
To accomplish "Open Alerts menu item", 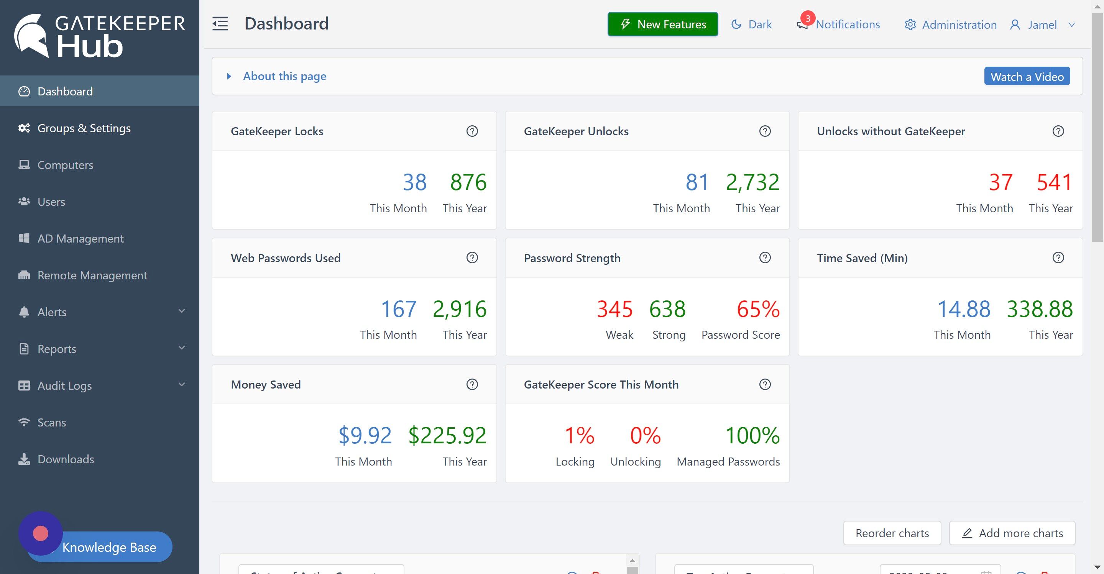I will (x=99, y=312).
